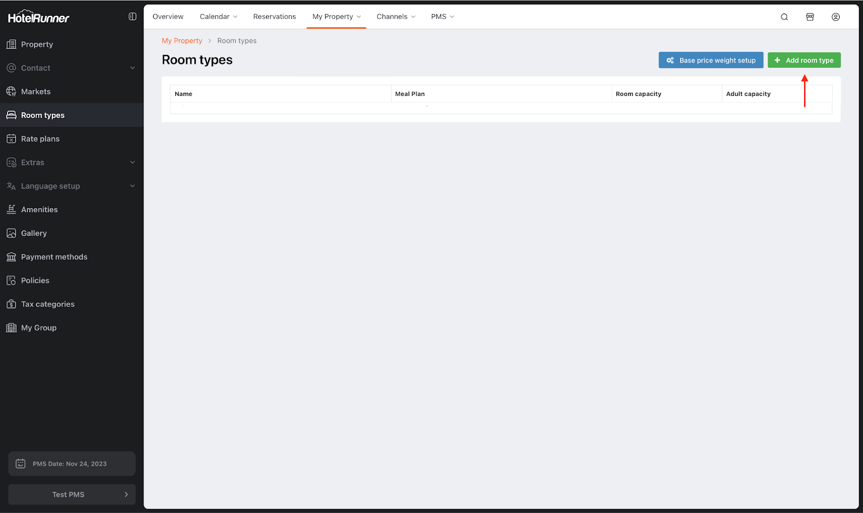Open the store marketplace icon
Image resolution: width=863 pixels, height=513 pixels.
point(810,17)
